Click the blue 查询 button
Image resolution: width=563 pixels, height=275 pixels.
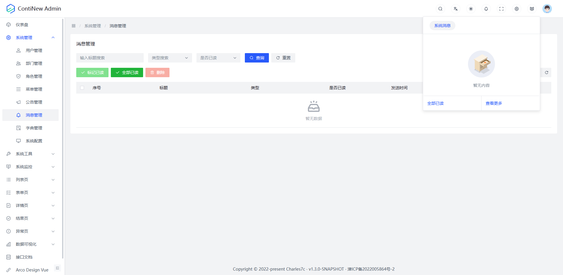click(x=257, y=58)
